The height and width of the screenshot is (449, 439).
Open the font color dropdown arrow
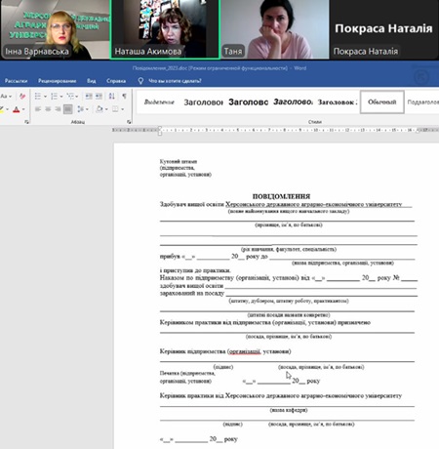23,109
